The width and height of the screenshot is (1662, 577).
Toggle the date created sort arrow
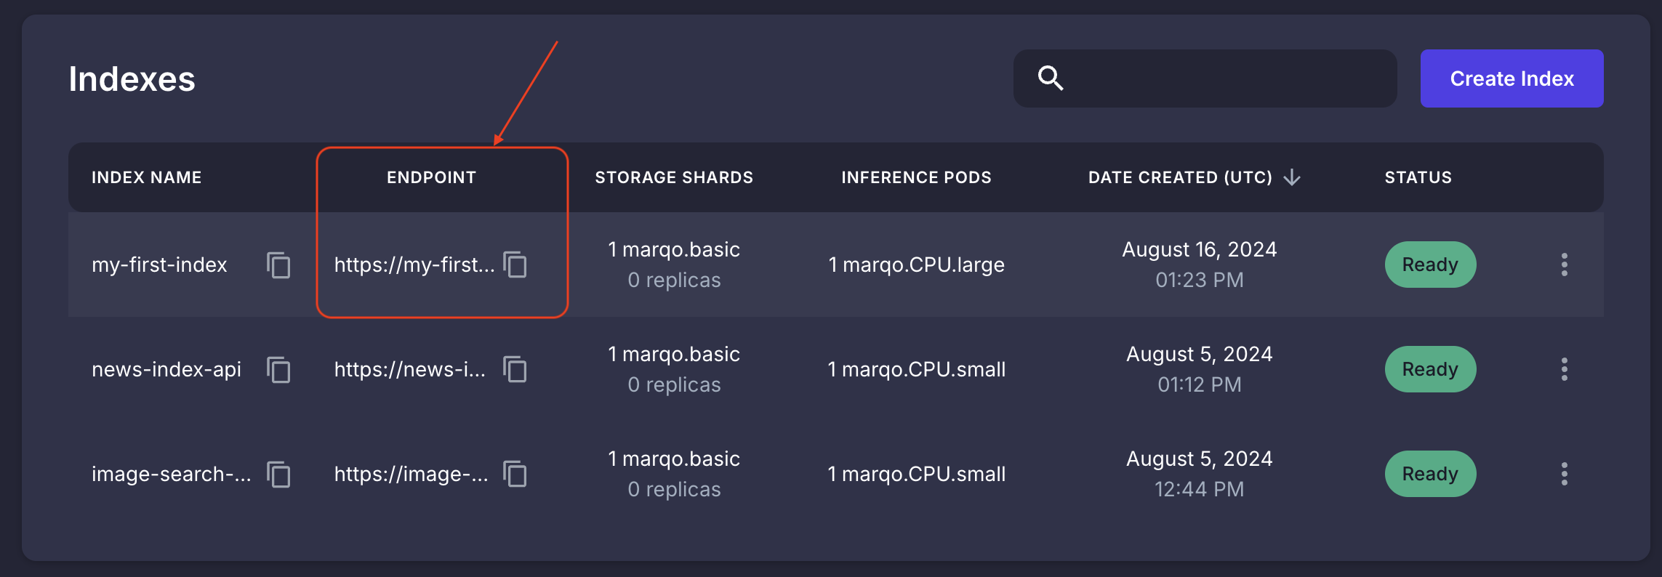[1292, 177]
